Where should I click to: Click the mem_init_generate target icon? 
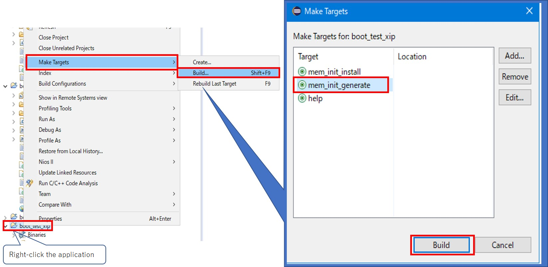pos(302,85)
